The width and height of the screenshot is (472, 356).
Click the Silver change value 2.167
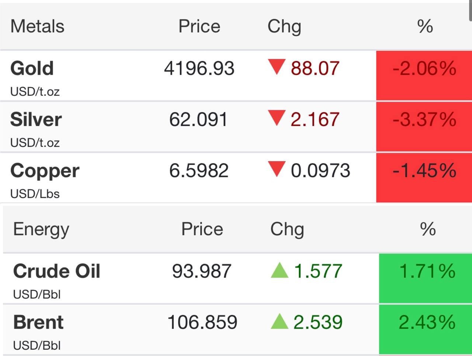click(315, 119)
